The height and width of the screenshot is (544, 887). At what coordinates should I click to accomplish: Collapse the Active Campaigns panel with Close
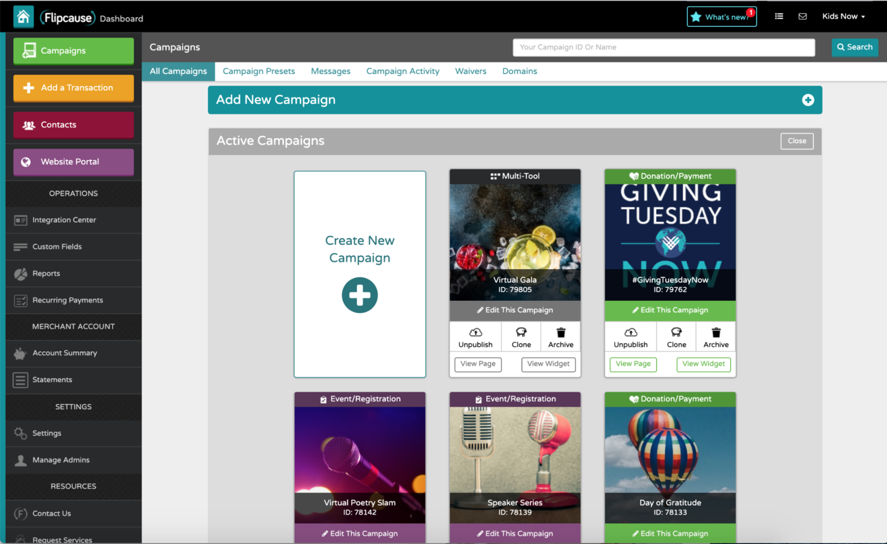pos(797,141)
